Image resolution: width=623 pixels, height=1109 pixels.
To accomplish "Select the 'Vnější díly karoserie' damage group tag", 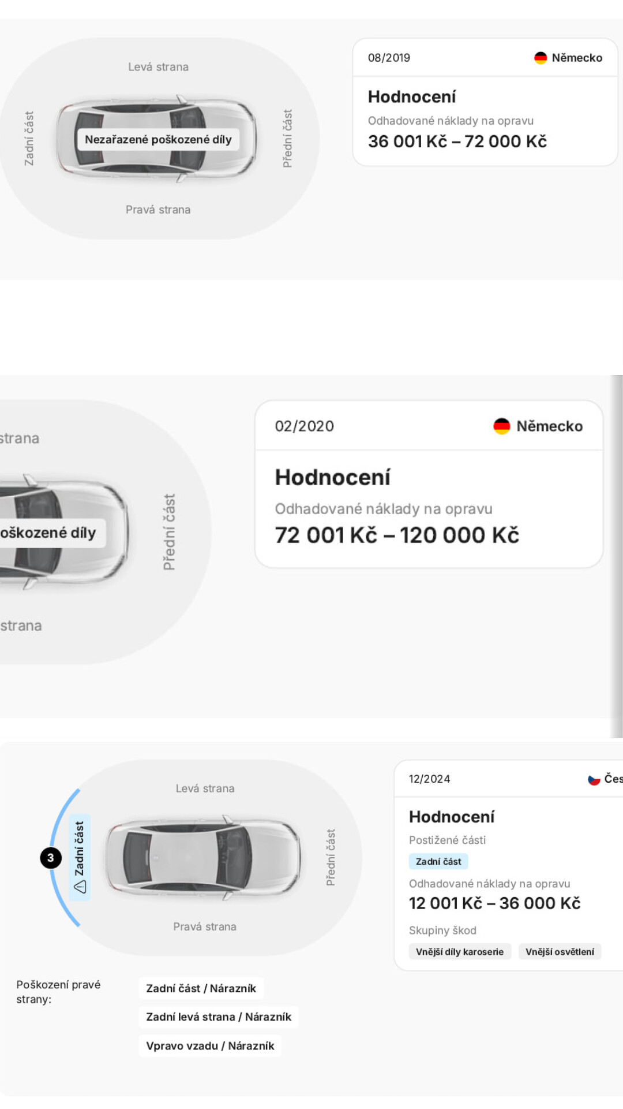I will 460,951.
